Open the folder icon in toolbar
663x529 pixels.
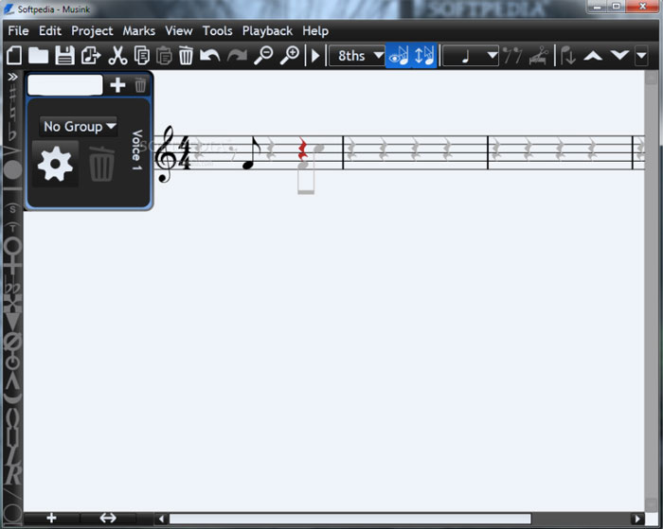39,56
